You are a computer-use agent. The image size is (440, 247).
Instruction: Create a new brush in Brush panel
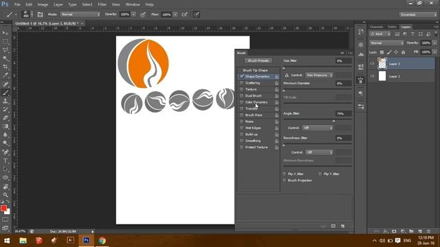coord(342,226)
